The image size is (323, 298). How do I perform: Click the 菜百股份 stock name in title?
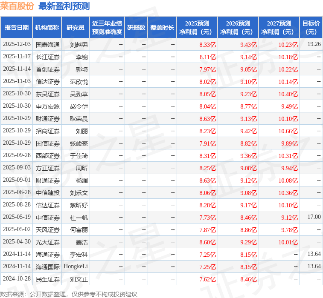17,6
